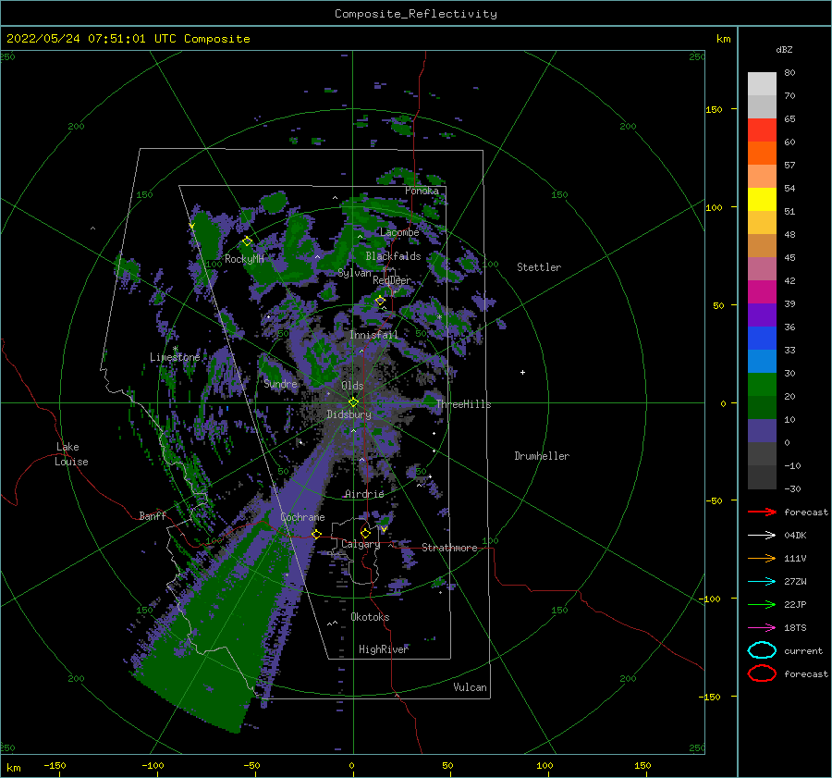Screen dimensions: 832x778
Task: Click the Okotoks label
Action: click(370, 617)
